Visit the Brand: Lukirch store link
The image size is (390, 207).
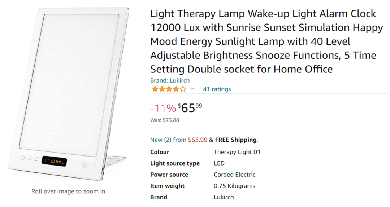pos(170,80)
